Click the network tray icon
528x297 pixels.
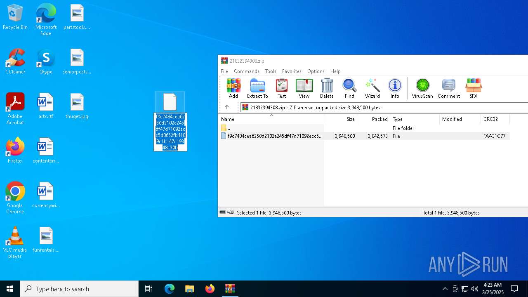point(465,289)
